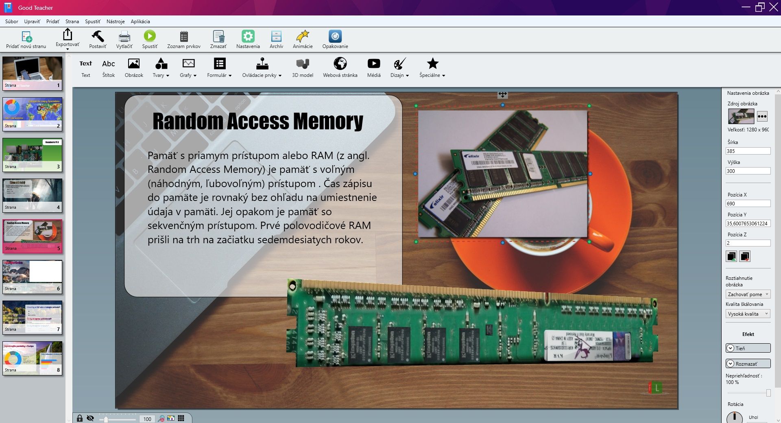Image resolution: width=781 pixels, height=423 pixels.
Task: Browse image source with three-dots button
Action: [x=762, y=116]
